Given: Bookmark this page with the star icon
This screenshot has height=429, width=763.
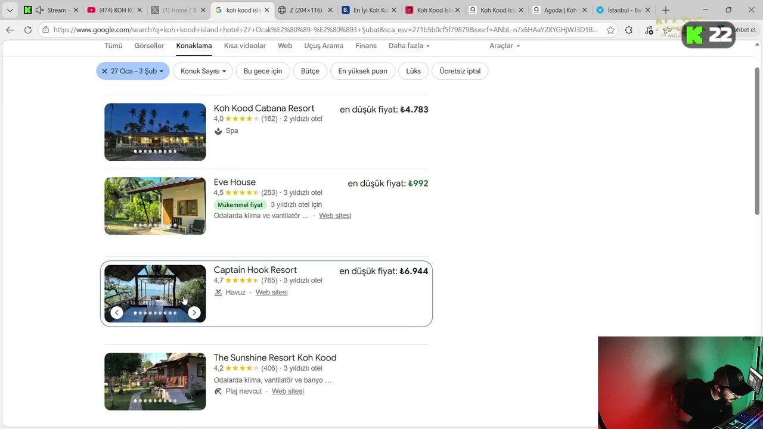Looking at the screenshot, I should point(610,30).
